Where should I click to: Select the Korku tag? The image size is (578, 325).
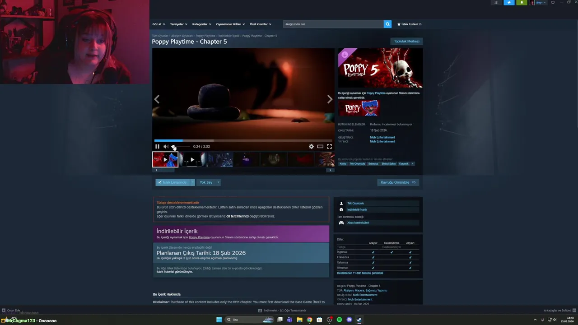343,164
